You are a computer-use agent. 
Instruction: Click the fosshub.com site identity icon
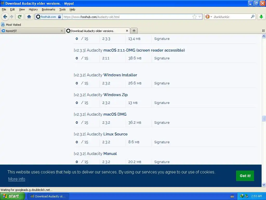coord(38,17)
